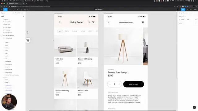Screen dimensions: 198x111
Task: Click the background opacity percentage field
Action: tap(188, 19)
